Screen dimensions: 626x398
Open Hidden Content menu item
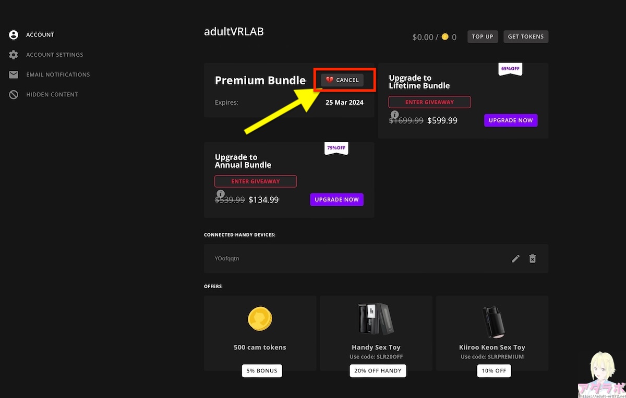52,95
